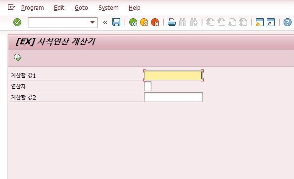Click the Previous Page icon
Viewport: 294px width, 179px height.
221,22
